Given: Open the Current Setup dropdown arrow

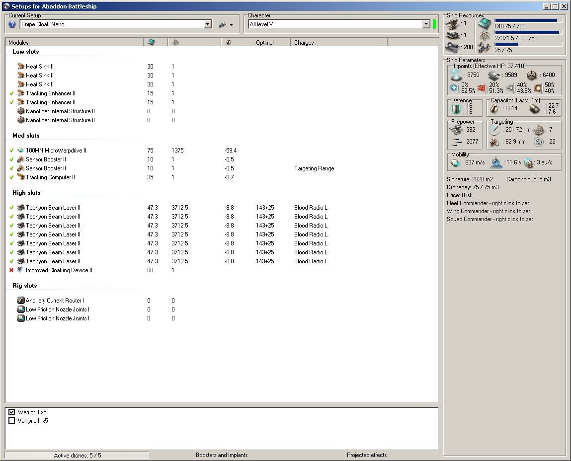Looking at the screenshot, I should tap(208, 24).
